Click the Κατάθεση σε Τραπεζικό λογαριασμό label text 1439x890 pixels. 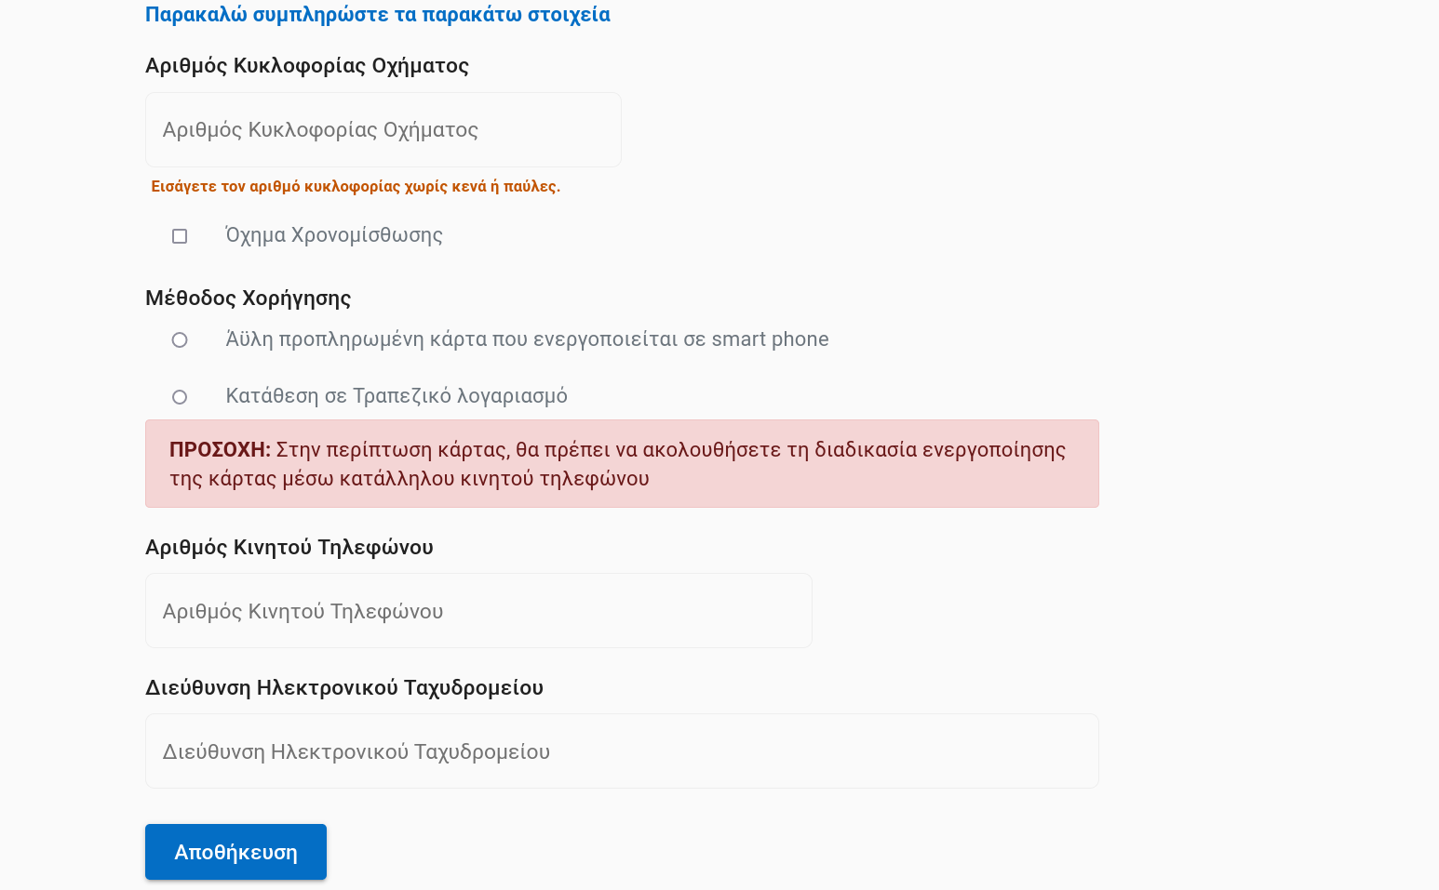click(x=396, y=396)
